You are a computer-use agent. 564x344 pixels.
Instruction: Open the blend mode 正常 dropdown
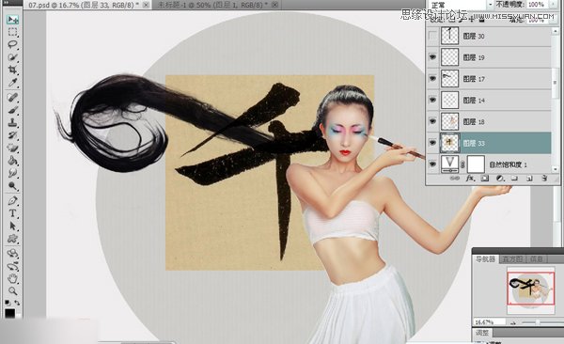[462, 5]
